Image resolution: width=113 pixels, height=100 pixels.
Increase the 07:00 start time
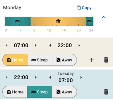pyautogui.click(x=36, y=45)
